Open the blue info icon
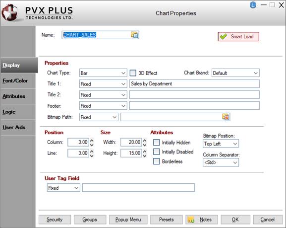Viewport: 286px width, 228px height. [x=253, y=5]
